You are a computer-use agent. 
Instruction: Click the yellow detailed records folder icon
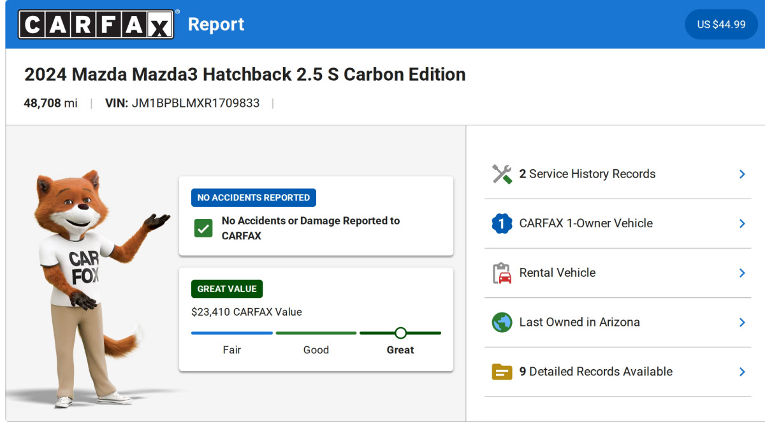pos(502,372)
